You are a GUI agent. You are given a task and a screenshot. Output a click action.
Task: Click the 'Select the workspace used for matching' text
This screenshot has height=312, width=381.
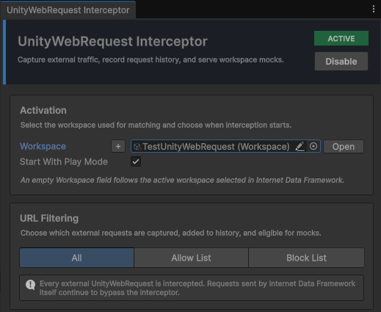156,125
